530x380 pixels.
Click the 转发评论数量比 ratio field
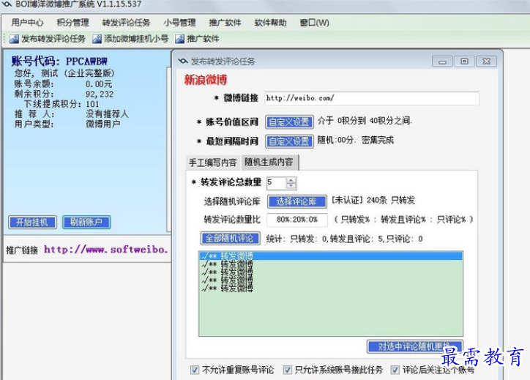click(297, 220)
